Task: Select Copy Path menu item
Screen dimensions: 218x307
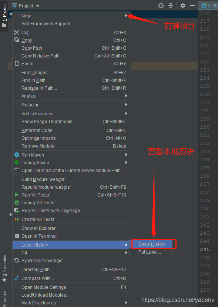Action: 71,48
